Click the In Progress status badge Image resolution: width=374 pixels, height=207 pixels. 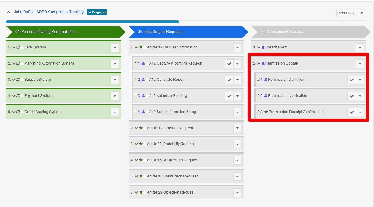tap(97, 12)
